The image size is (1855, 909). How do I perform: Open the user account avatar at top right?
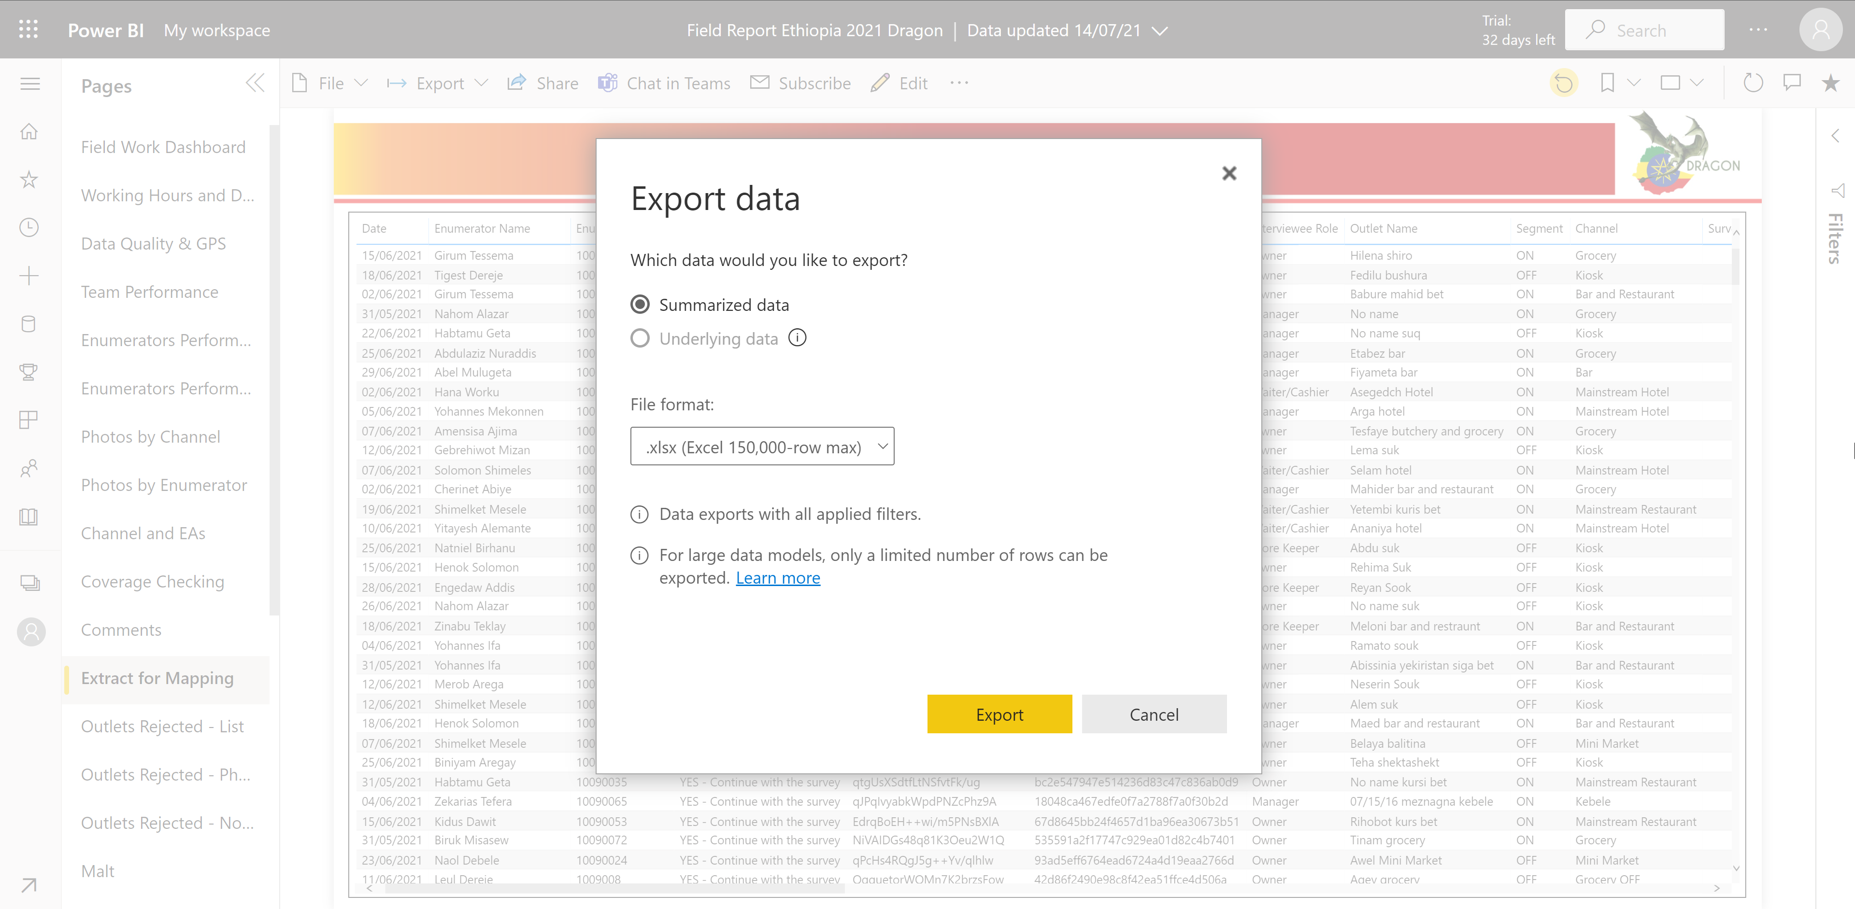[x=1820, y=29]
